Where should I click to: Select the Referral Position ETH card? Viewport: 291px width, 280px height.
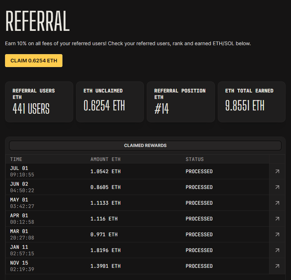click(181, 102)
